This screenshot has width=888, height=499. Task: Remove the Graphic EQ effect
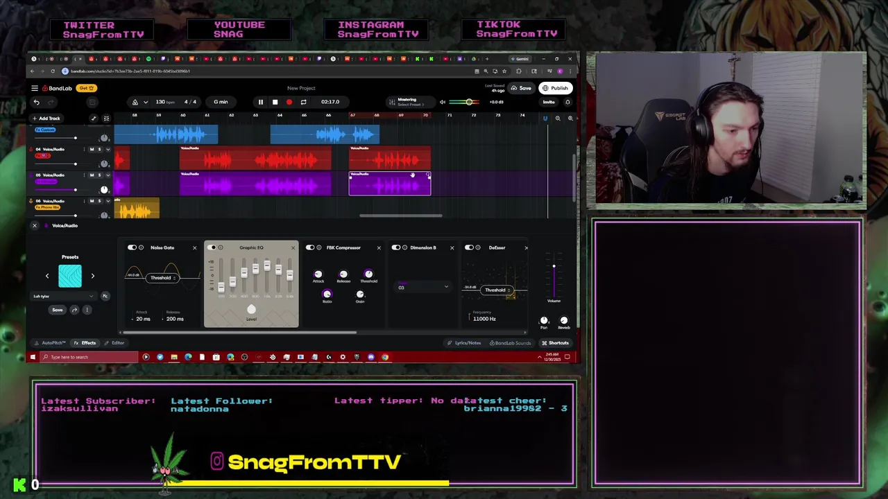click(293, 247)
